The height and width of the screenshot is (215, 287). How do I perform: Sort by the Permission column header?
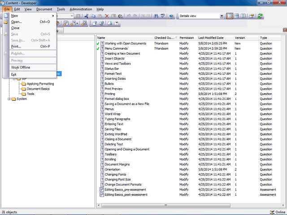pos(188,38)
